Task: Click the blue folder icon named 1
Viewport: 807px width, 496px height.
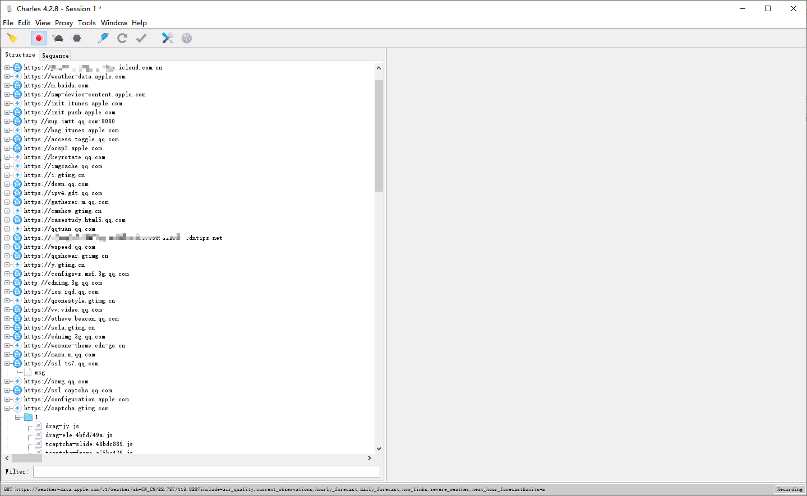Action: tap(28, 418)
